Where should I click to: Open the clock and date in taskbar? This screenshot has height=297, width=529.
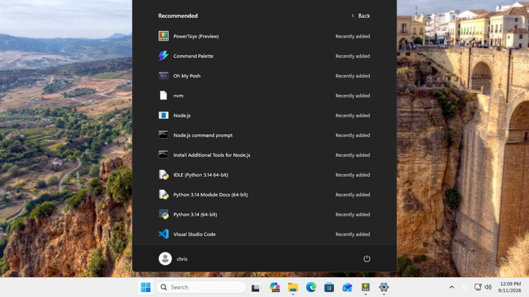coord(510,287)
